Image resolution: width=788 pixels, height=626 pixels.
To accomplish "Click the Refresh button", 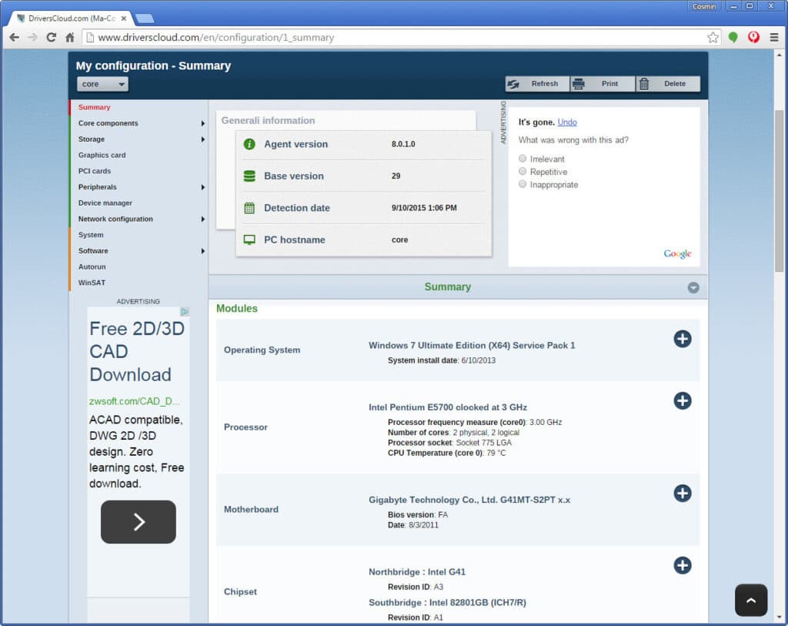I will (537, 84).
